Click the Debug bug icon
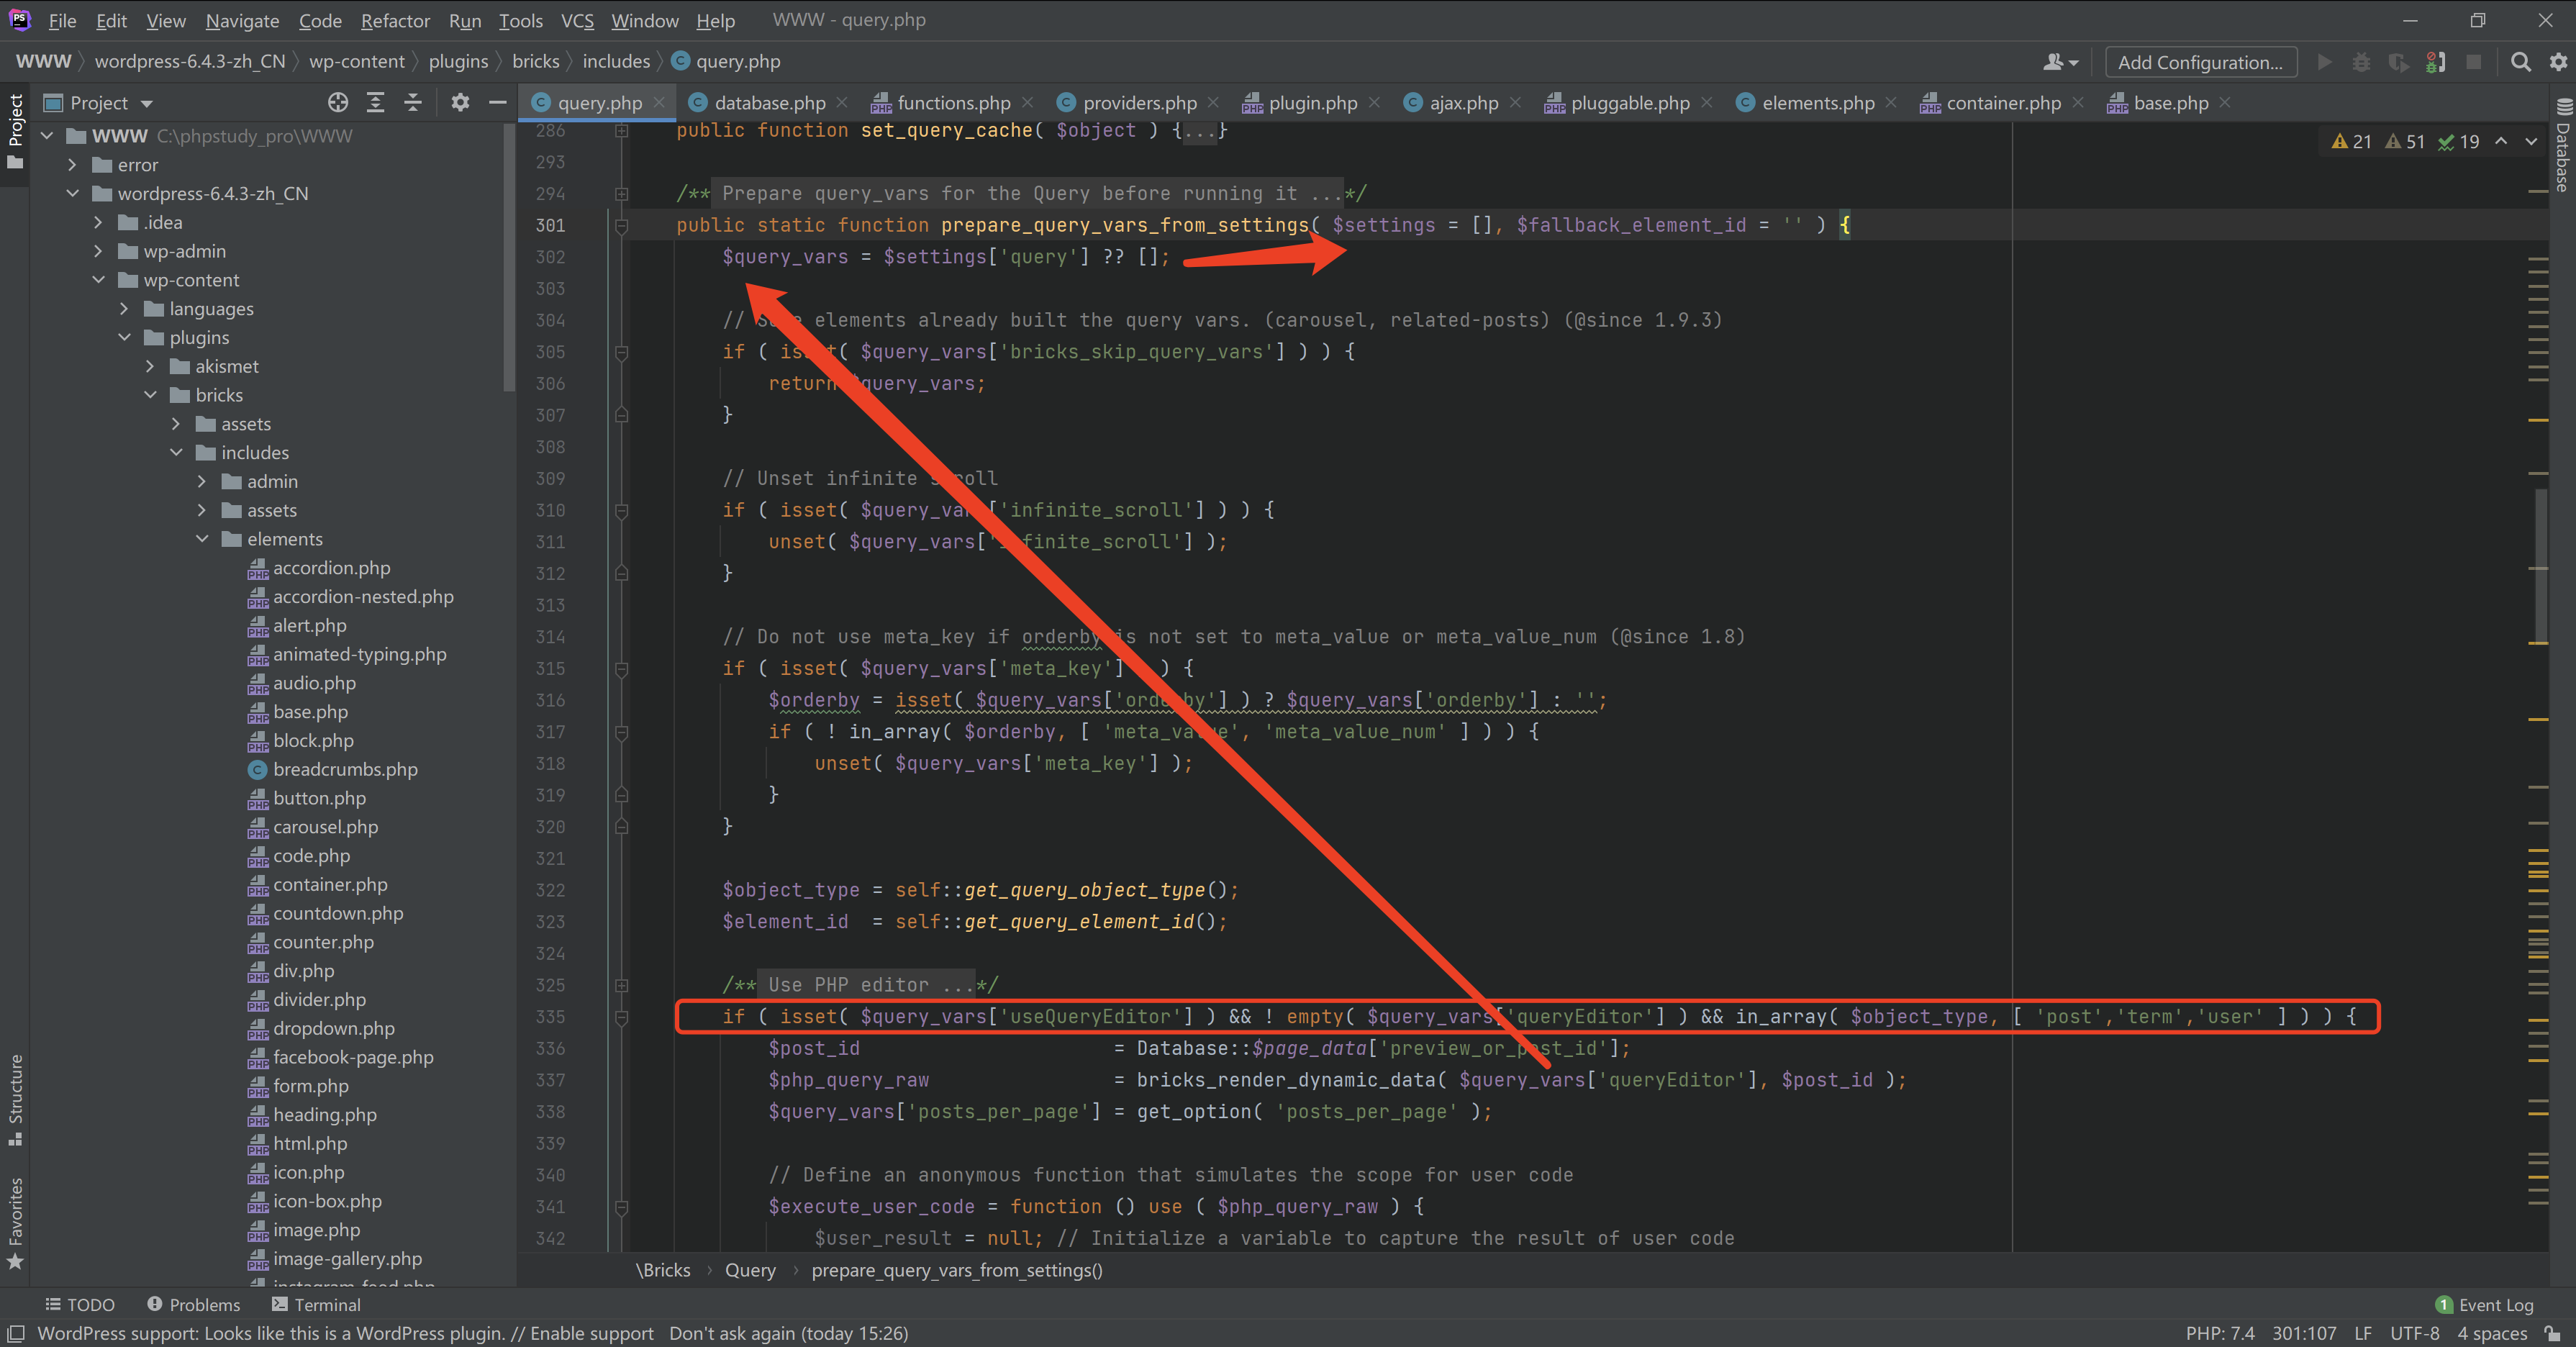 coord(2361,62)
